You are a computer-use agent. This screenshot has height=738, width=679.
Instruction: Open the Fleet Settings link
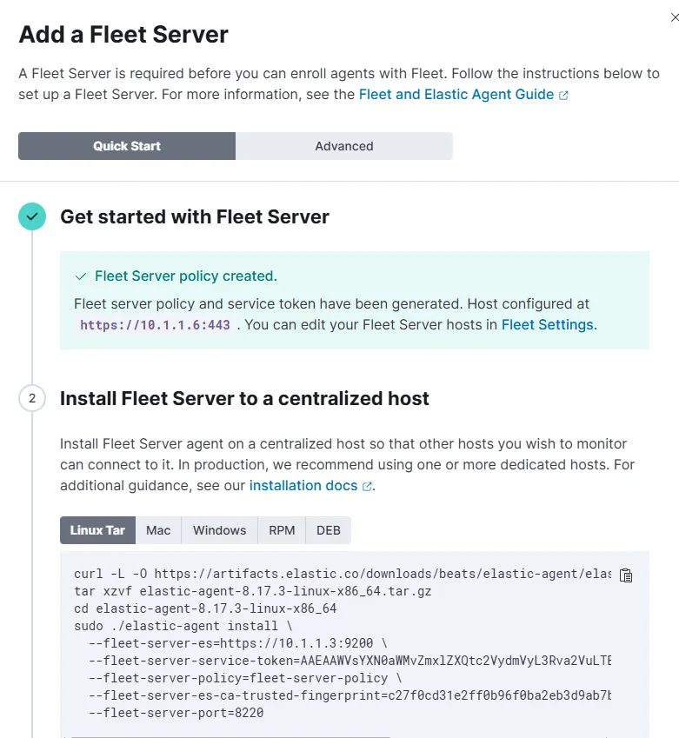(x=547, y=324)
